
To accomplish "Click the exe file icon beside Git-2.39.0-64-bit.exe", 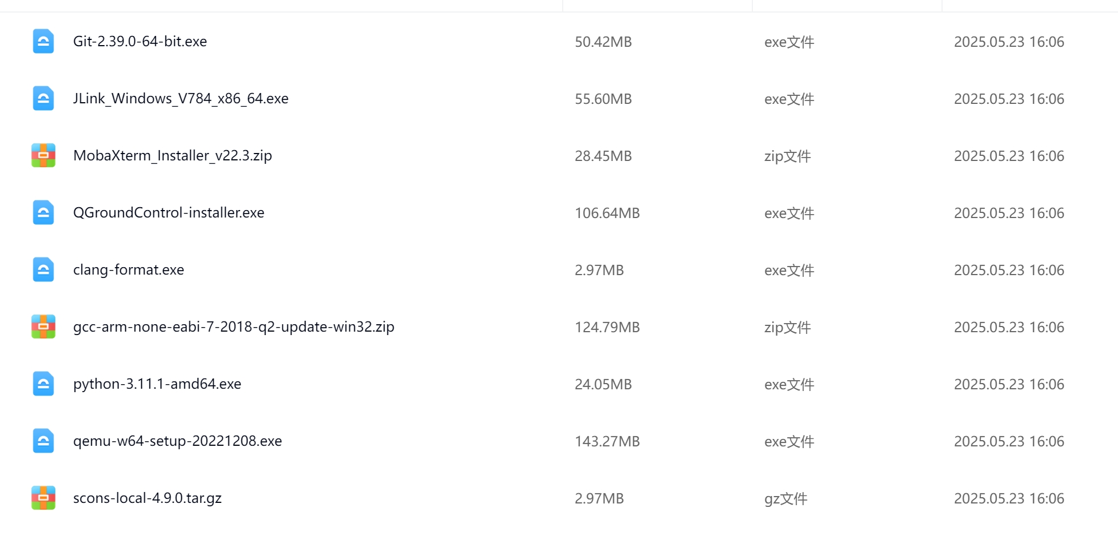I will tap(43, 41).
